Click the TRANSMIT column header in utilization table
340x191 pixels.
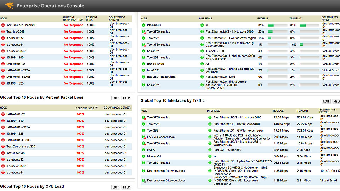click(x=295, y=19)
